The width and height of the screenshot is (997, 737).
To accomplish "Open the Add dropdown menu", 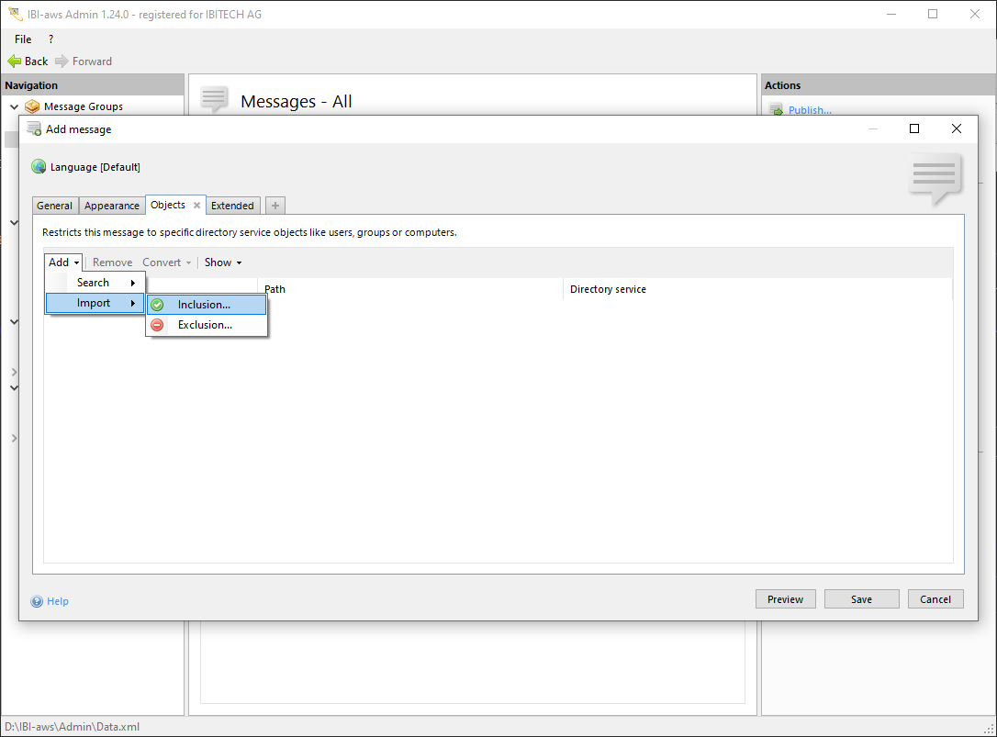I will [63, 262].
